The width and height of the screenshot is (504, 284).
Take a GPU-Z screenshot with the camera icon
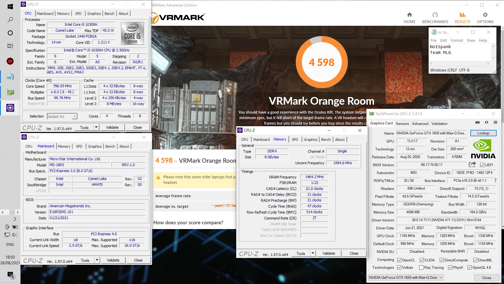click(x=477, y=122)
